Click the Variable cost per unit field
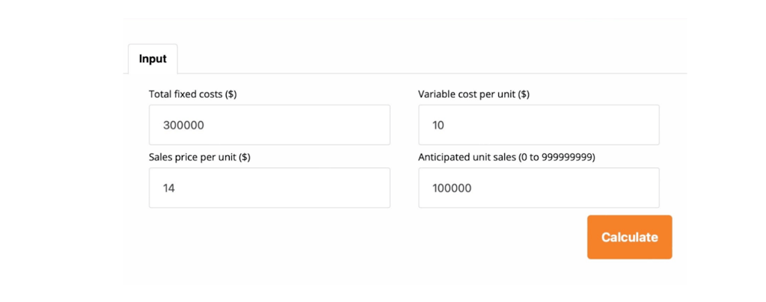 click(x=539, y=125)
